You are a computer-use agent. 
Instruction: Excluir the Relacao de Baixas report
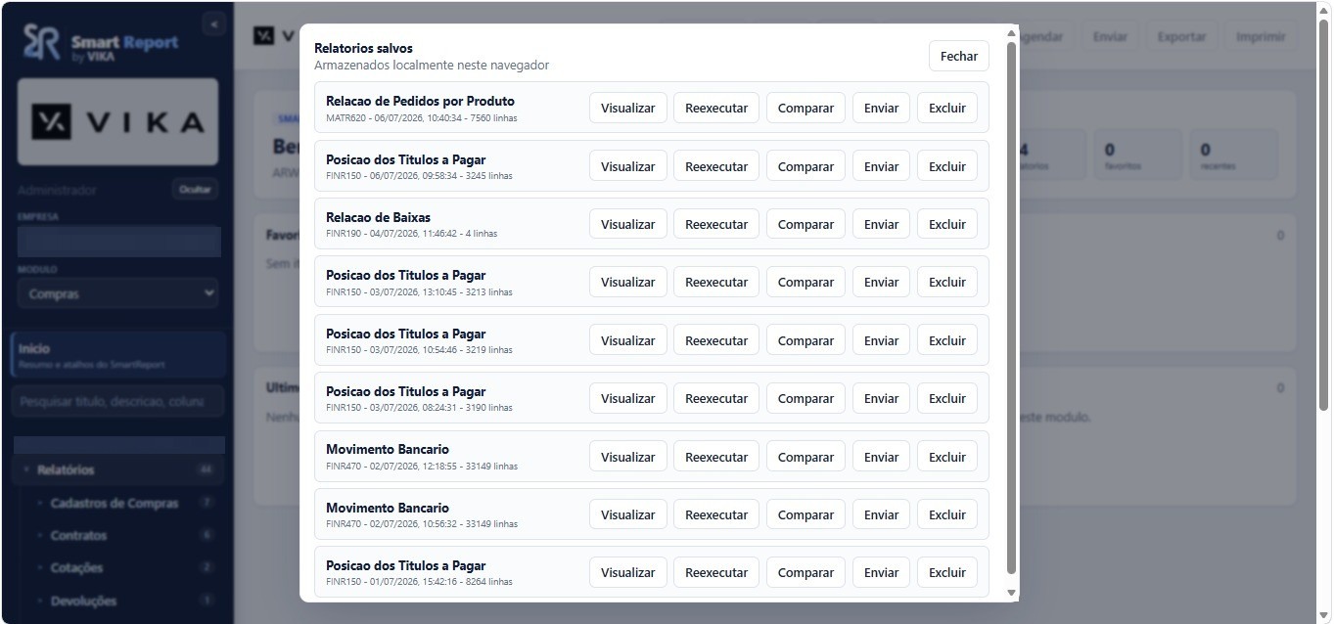[x=946, y=224]
